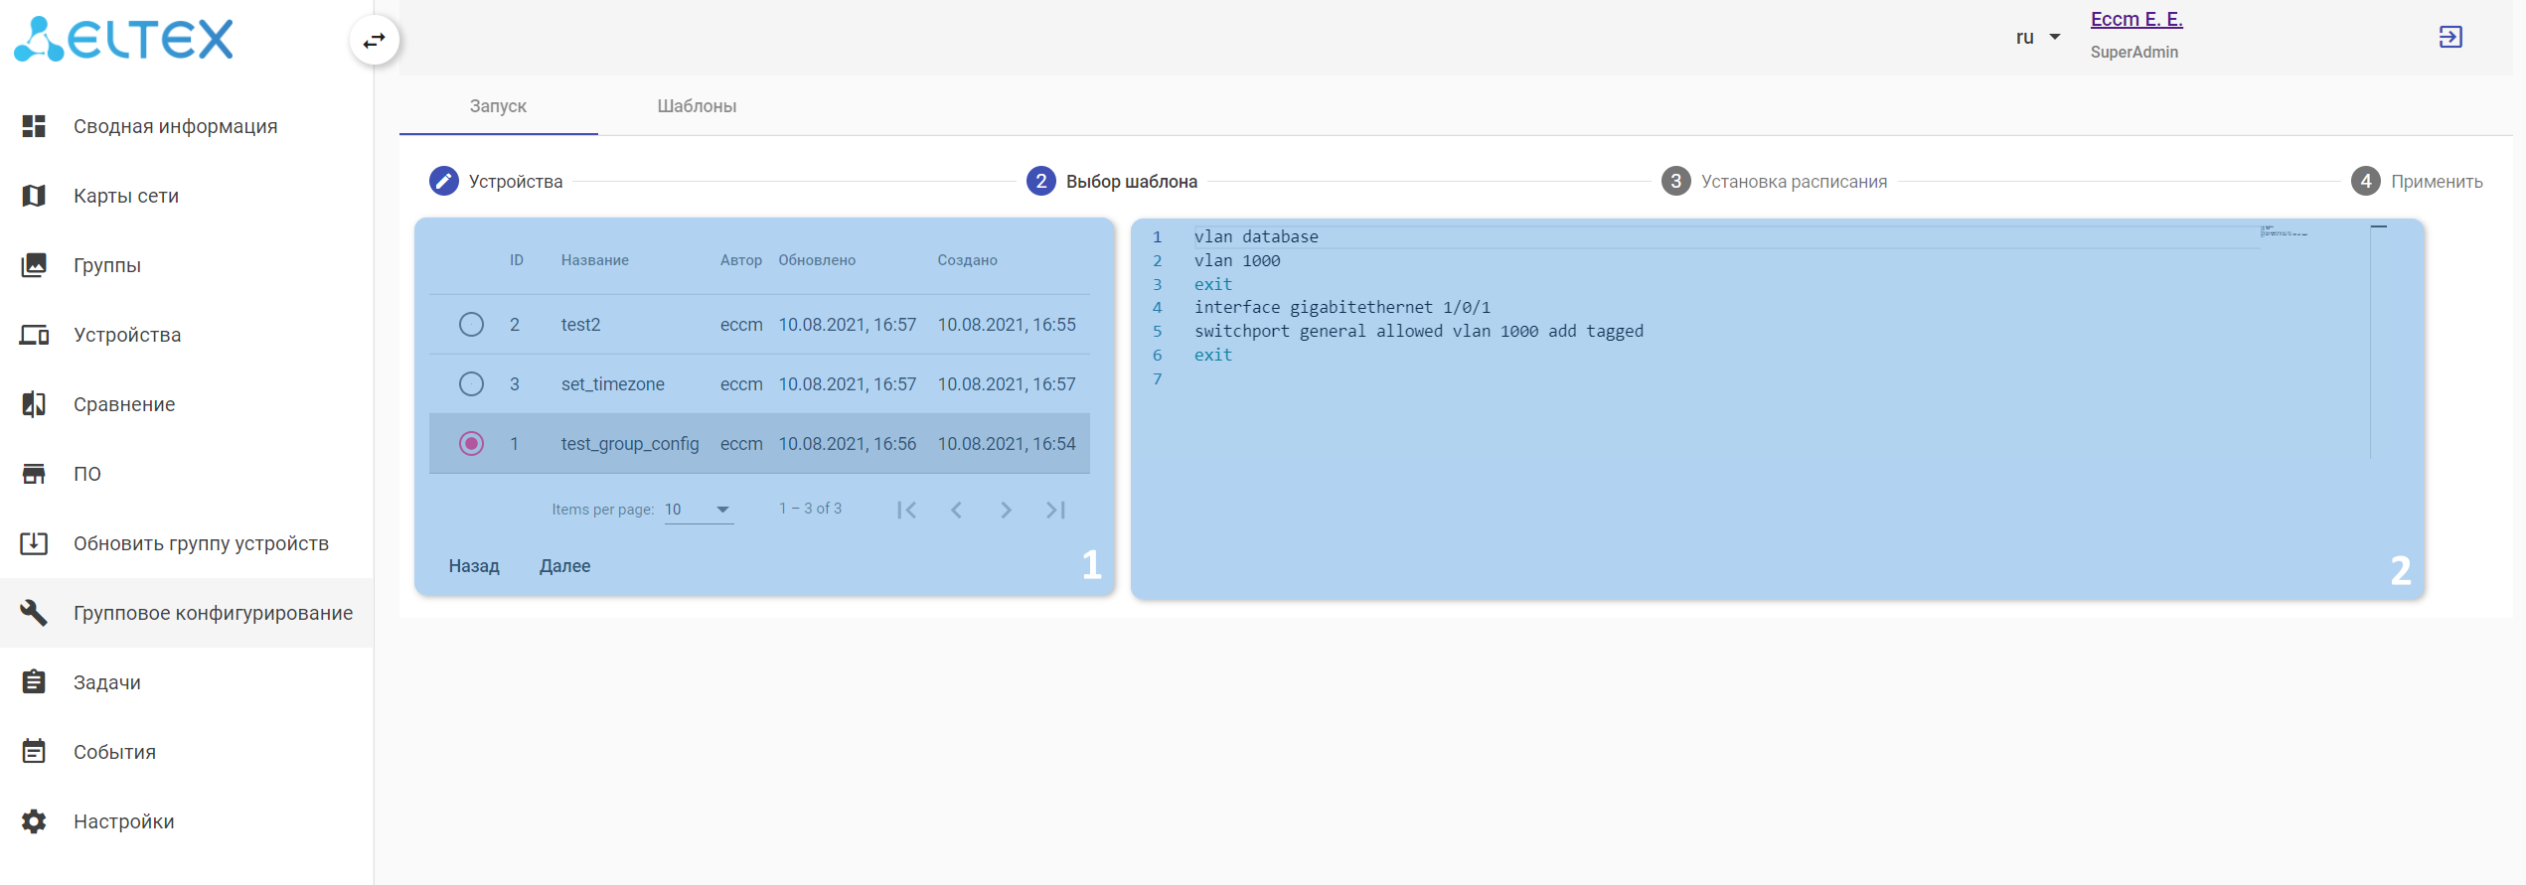The width and height of the screenshot is (2526, 885).
Task: Click the Применить step label
Action: [2437, 182]
